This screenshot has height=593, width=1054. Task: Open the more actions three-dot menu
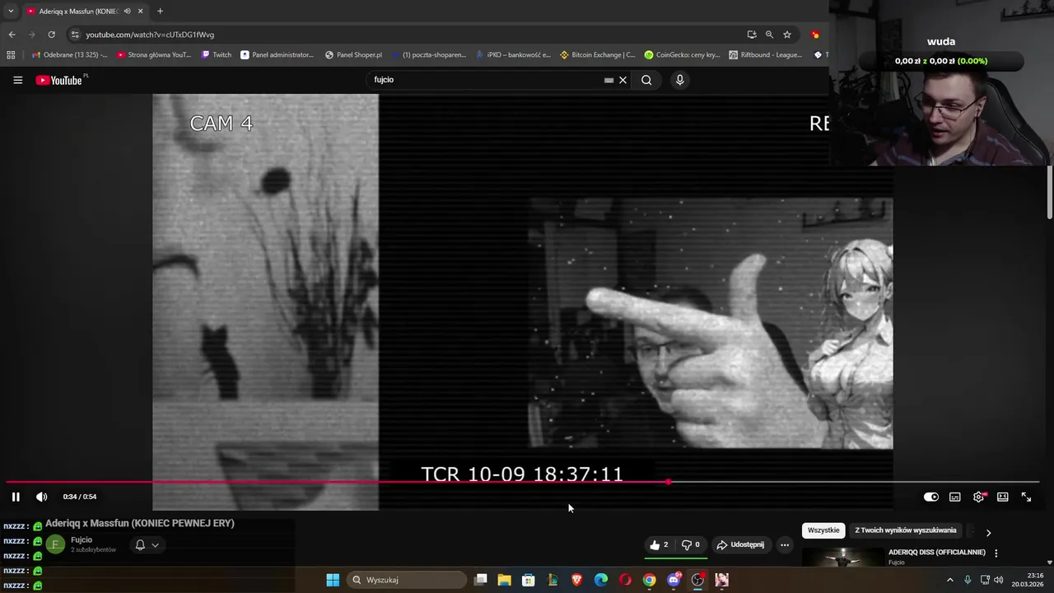click(x=785, y=544)
